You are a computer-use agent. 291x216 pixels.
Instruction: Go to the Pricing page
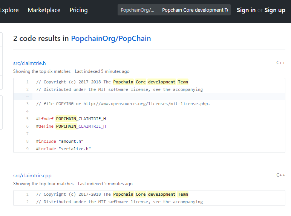(78, 10)
